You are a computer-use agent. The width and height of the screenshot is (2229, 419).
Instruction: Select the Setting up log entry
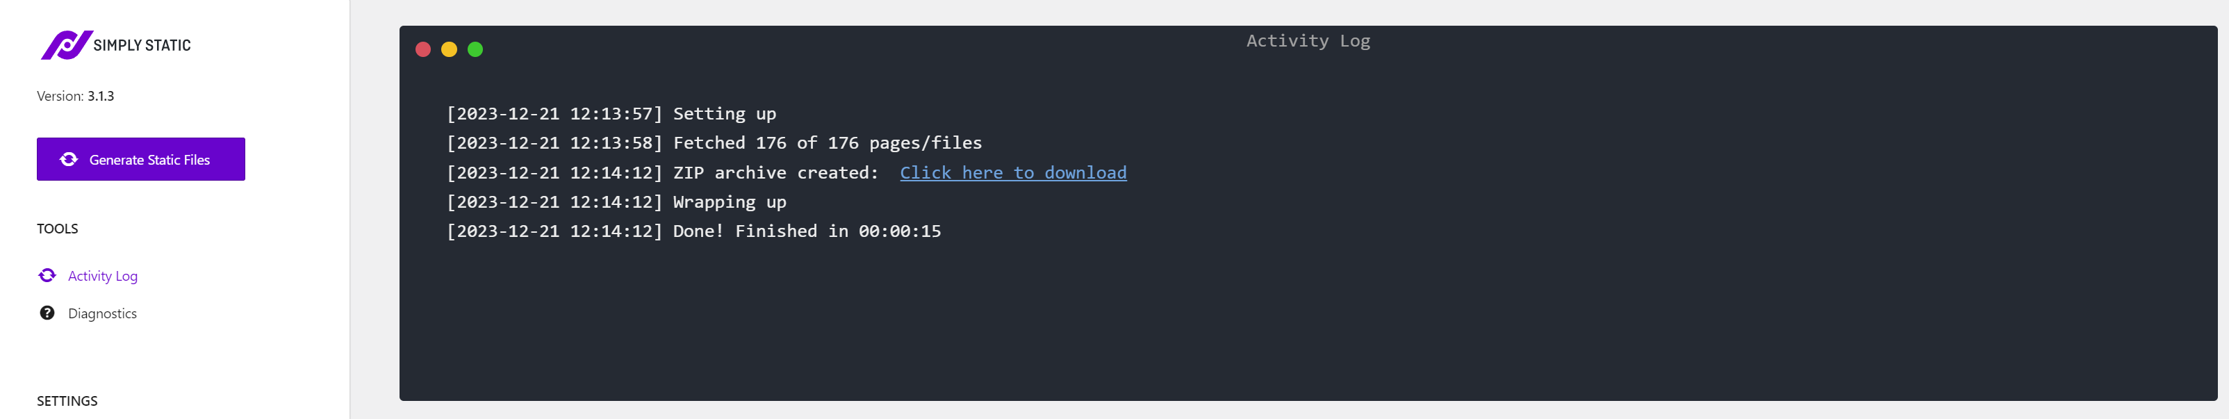click(x=611, y=113)
